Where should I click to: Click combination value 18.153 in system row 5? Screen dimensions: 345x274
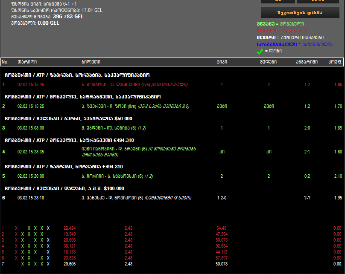[x=70, y=252]
